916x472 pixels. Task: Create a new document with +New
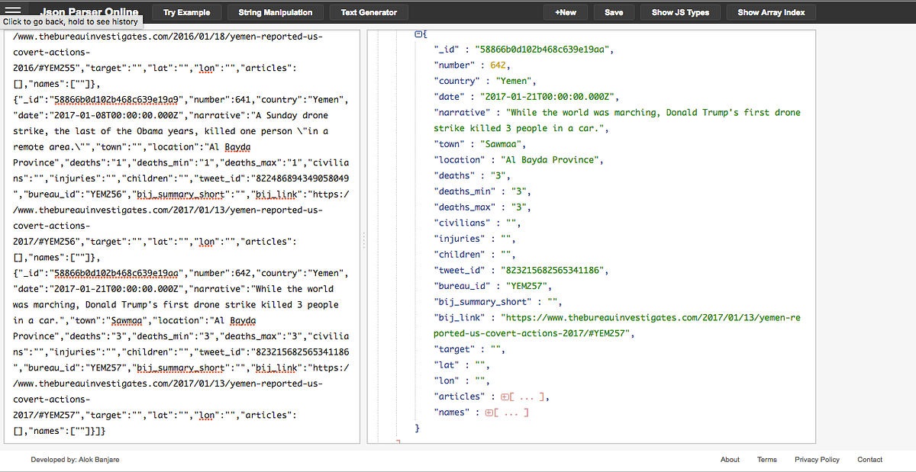point(565,12)
